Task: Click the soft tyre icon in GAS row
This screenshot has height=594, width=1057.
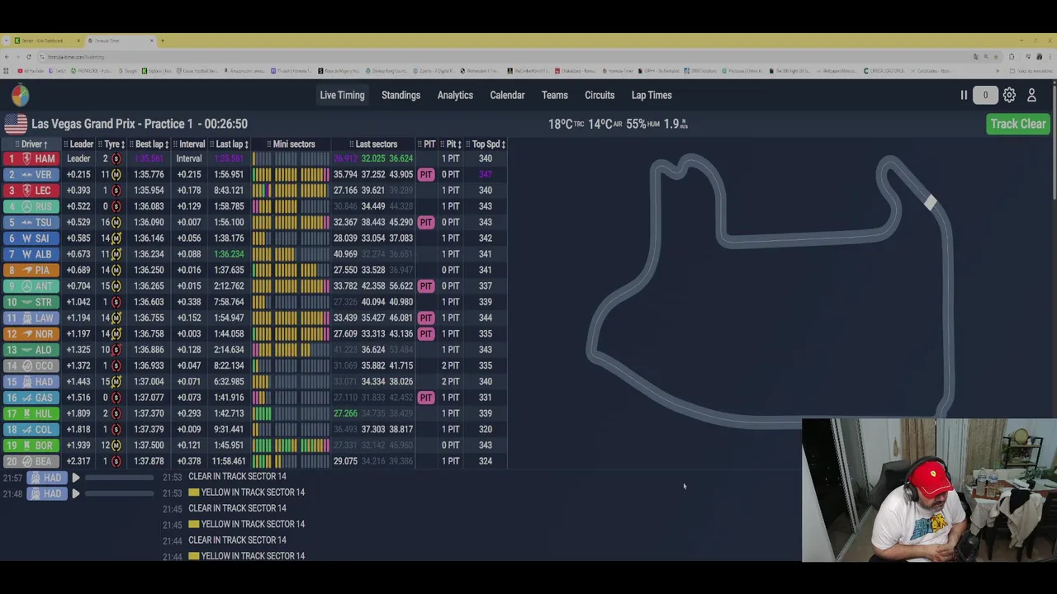Action: click(x=116, y=398)
